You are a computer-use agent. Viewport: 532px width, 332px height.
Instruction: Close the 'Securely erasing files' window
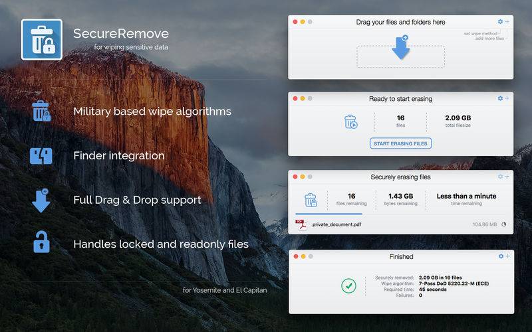[295, 177]
